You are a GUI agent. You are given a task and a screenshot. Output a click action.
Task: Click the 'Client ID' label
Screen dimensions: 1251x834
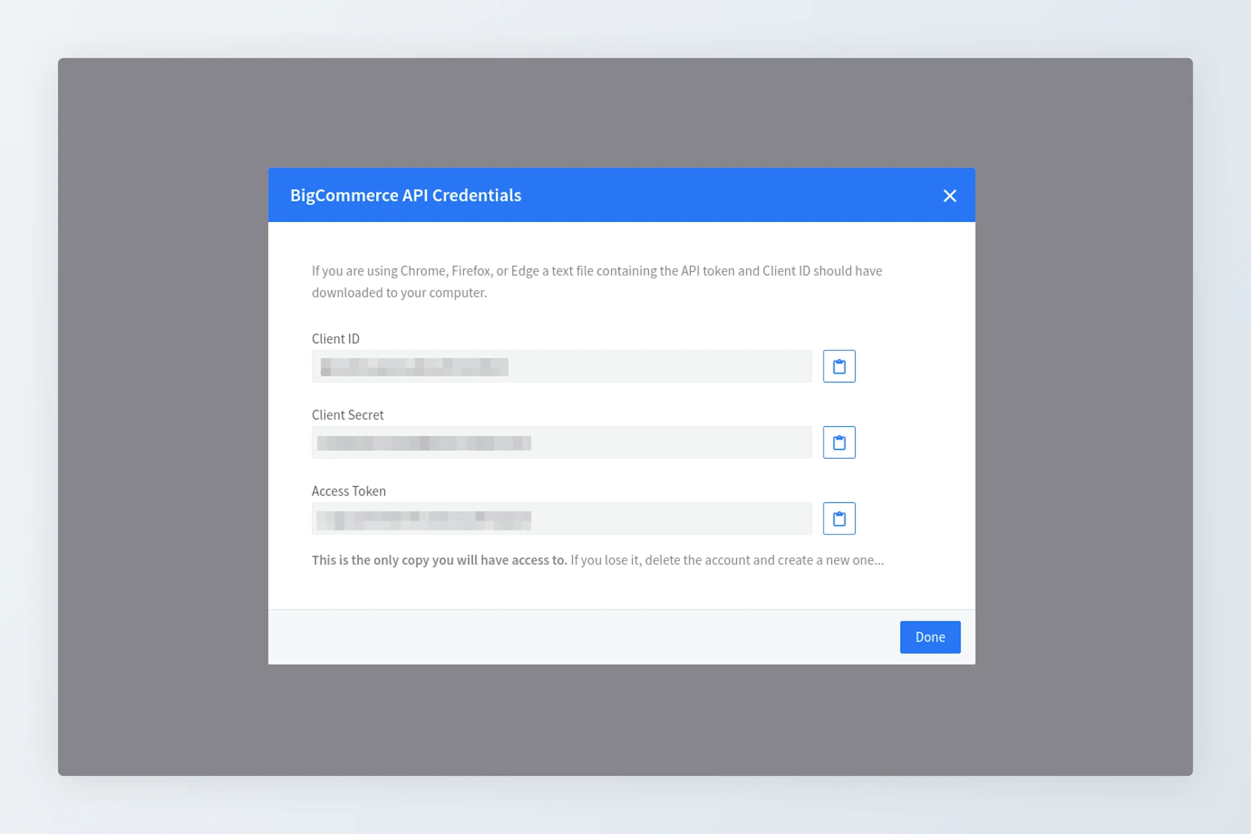[336, 339]
